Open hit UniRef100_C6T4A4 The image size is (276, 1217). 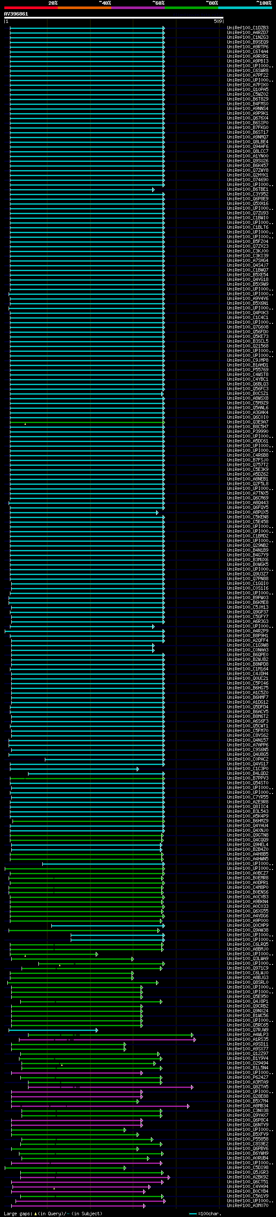(x=248, y=51)
